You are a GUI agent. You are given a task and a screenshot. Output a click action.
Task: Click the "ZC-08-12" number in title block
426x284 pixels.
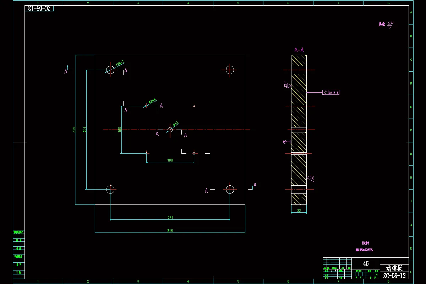coord(394,275)
